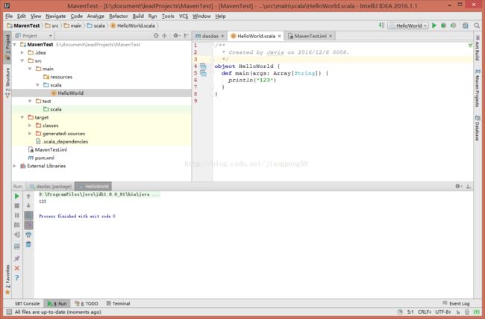Expand the classes folder

(x=30, y=126)
